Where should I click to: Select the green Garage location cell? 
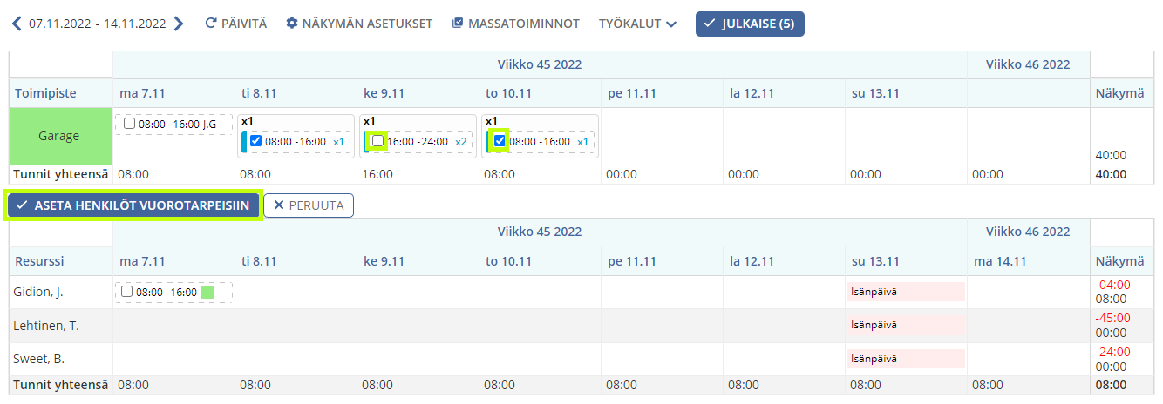(x=60, y=136)
